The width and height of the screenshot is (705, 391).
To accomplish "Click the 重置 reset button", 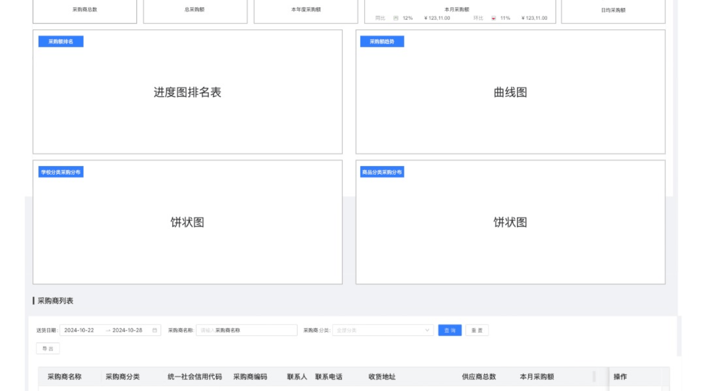I will pos(477,330).
